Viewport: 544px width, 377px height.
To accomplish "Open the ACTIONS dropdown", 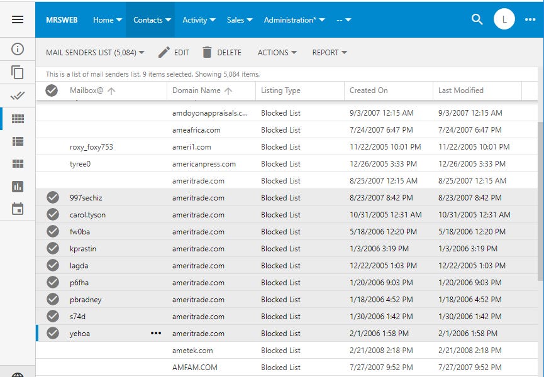I will click(277, 53).
